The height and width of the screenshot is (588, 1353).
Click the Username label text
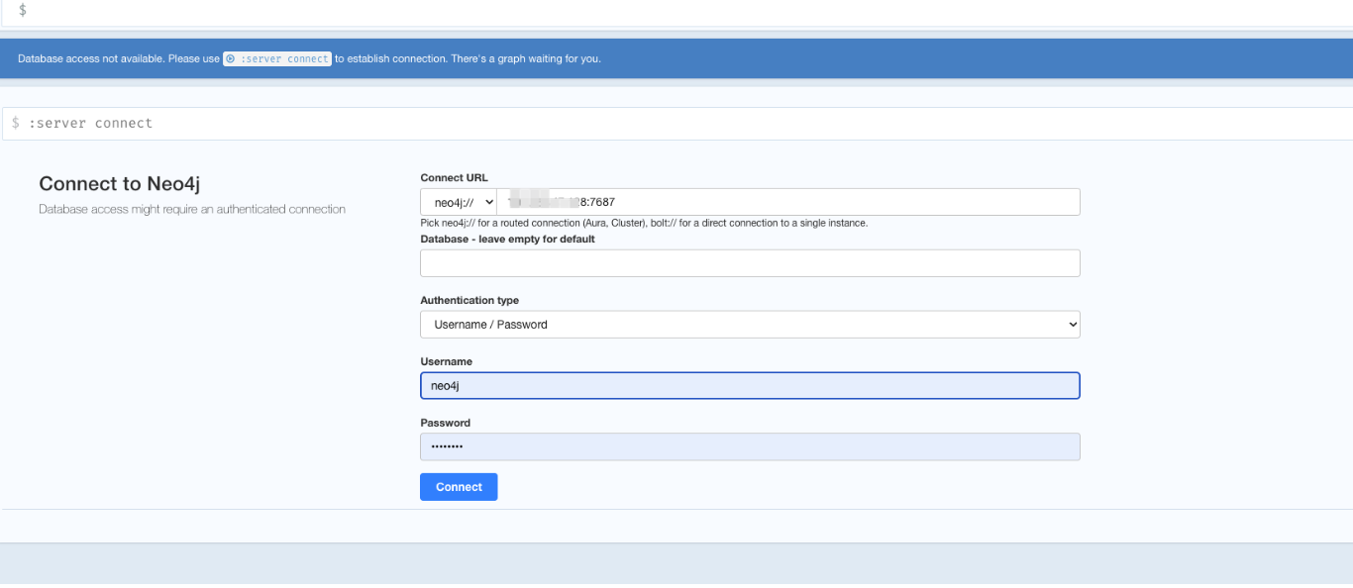(446, 362)
